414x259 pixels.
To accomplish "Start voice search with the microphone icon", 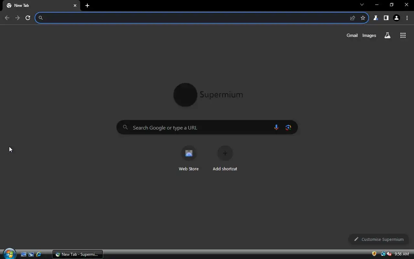I will [276, 128].
